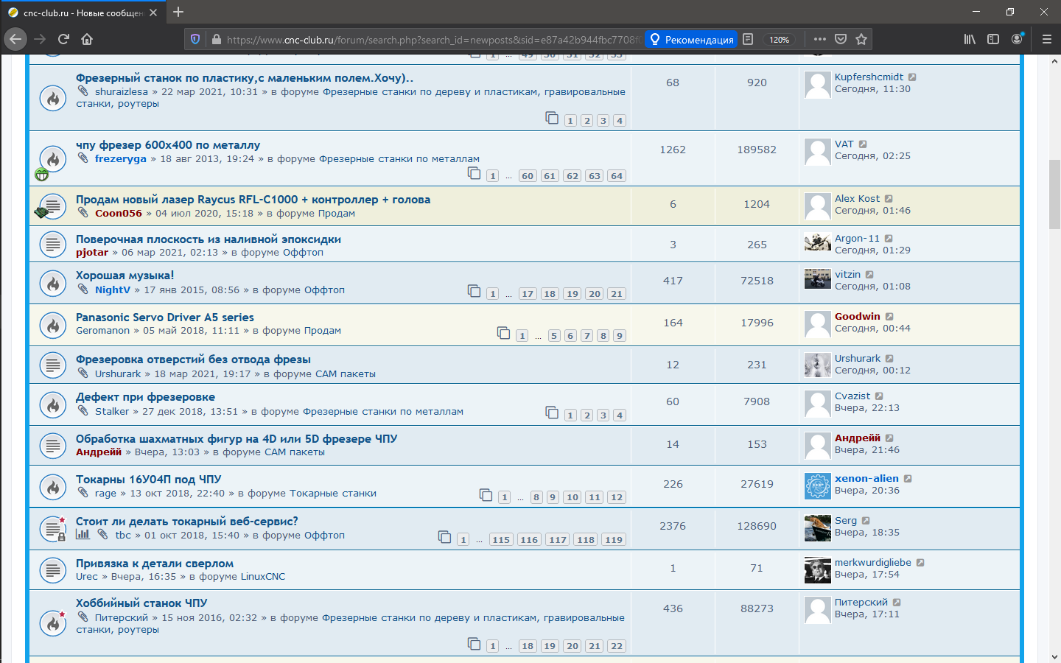Open Argon-11 avatar image

click(x=818, y=242)
